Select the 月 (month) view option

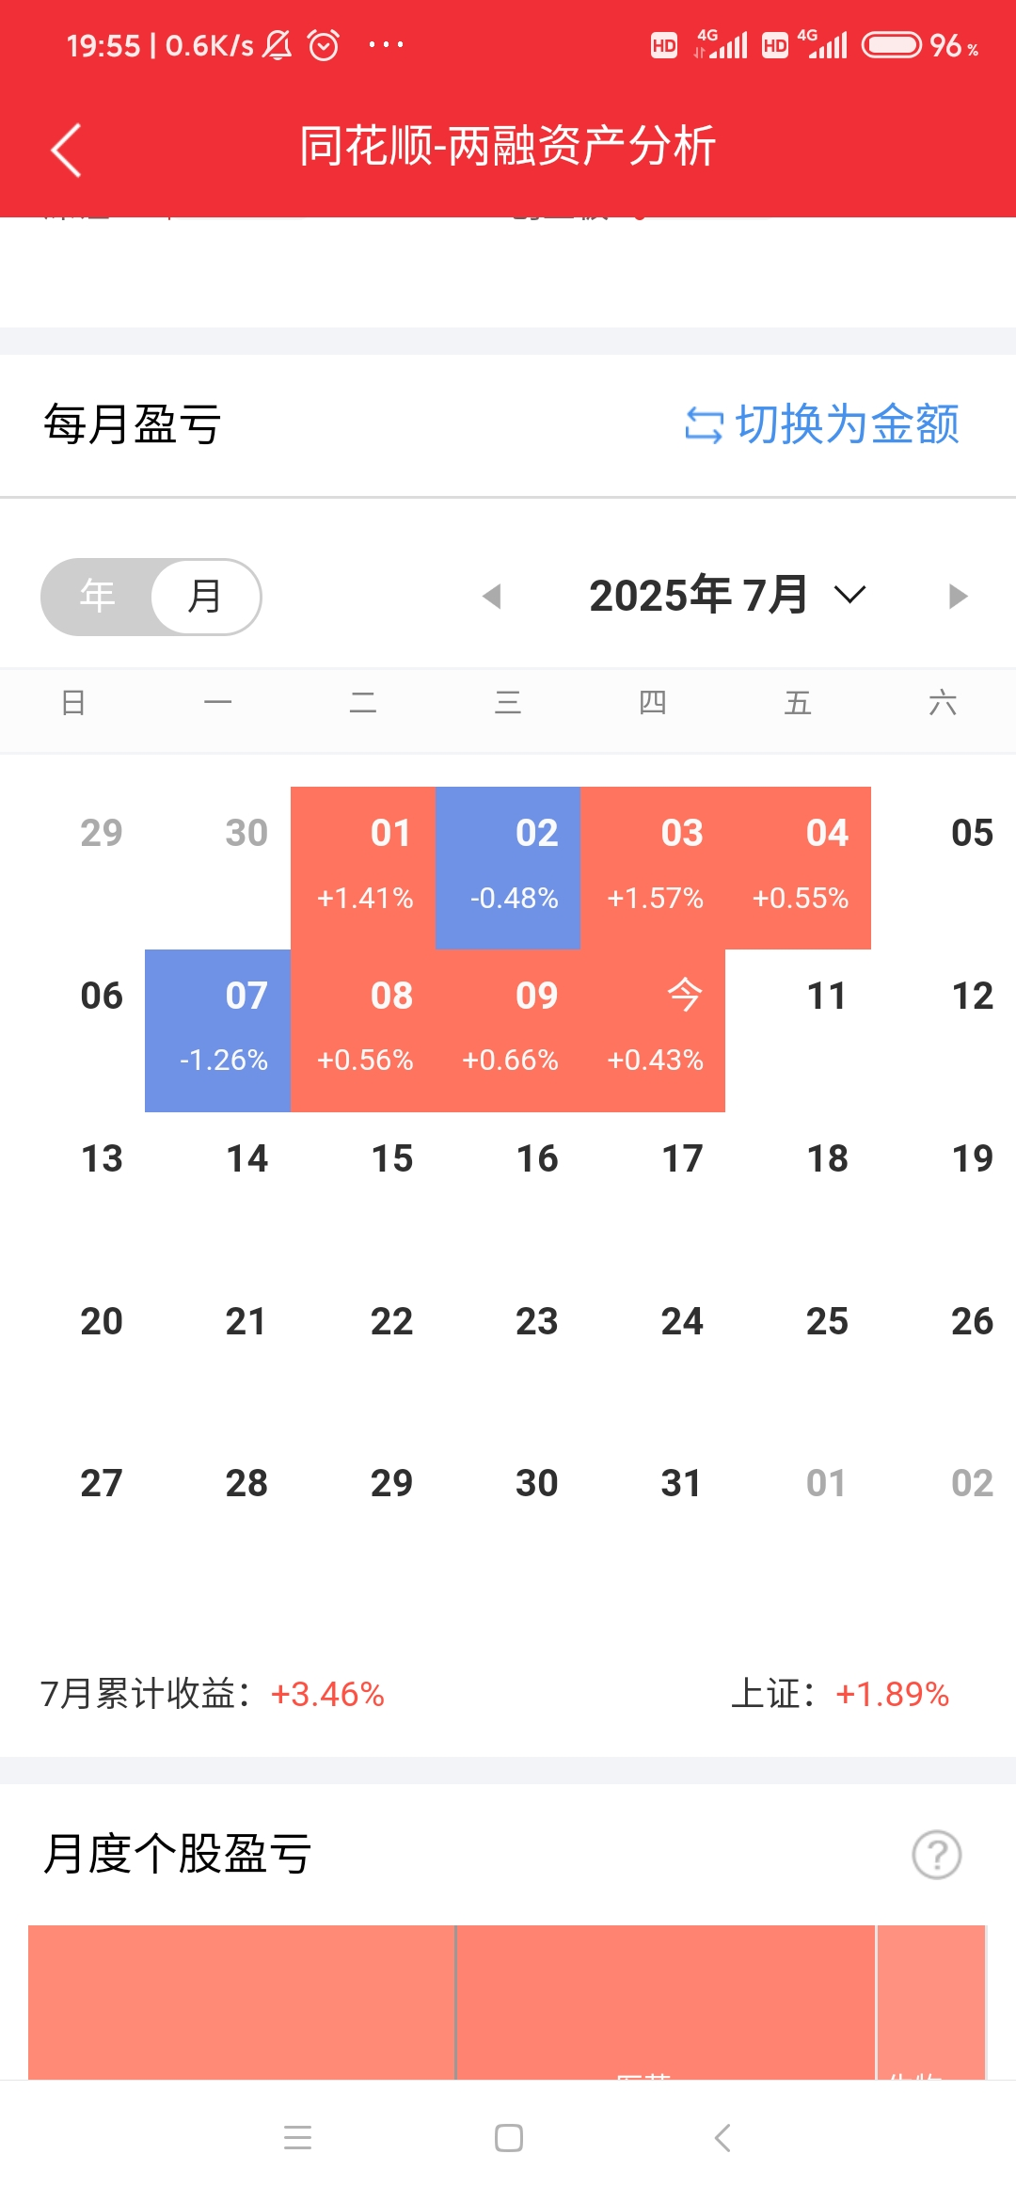(204, 597)
